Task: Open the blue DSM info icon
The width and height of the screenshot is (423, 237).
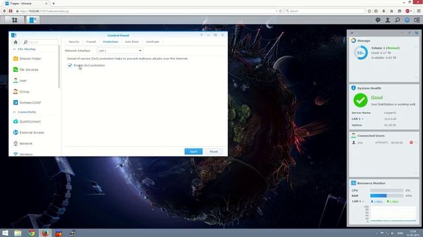Action: (x=407, y=20)
